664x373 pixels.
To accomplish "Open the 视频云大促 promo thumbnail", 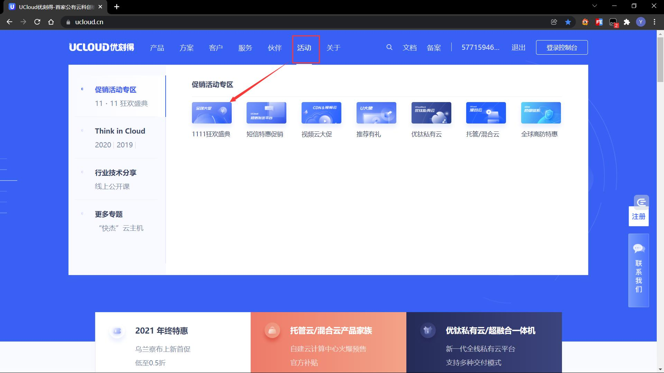I will 321,113.
